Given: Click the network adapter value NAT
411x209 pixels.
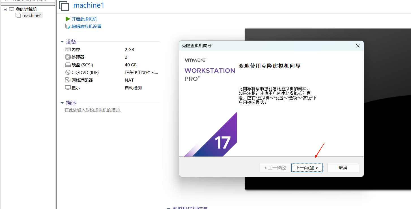Looking at the screenshot, I should (x=129, y=80).
